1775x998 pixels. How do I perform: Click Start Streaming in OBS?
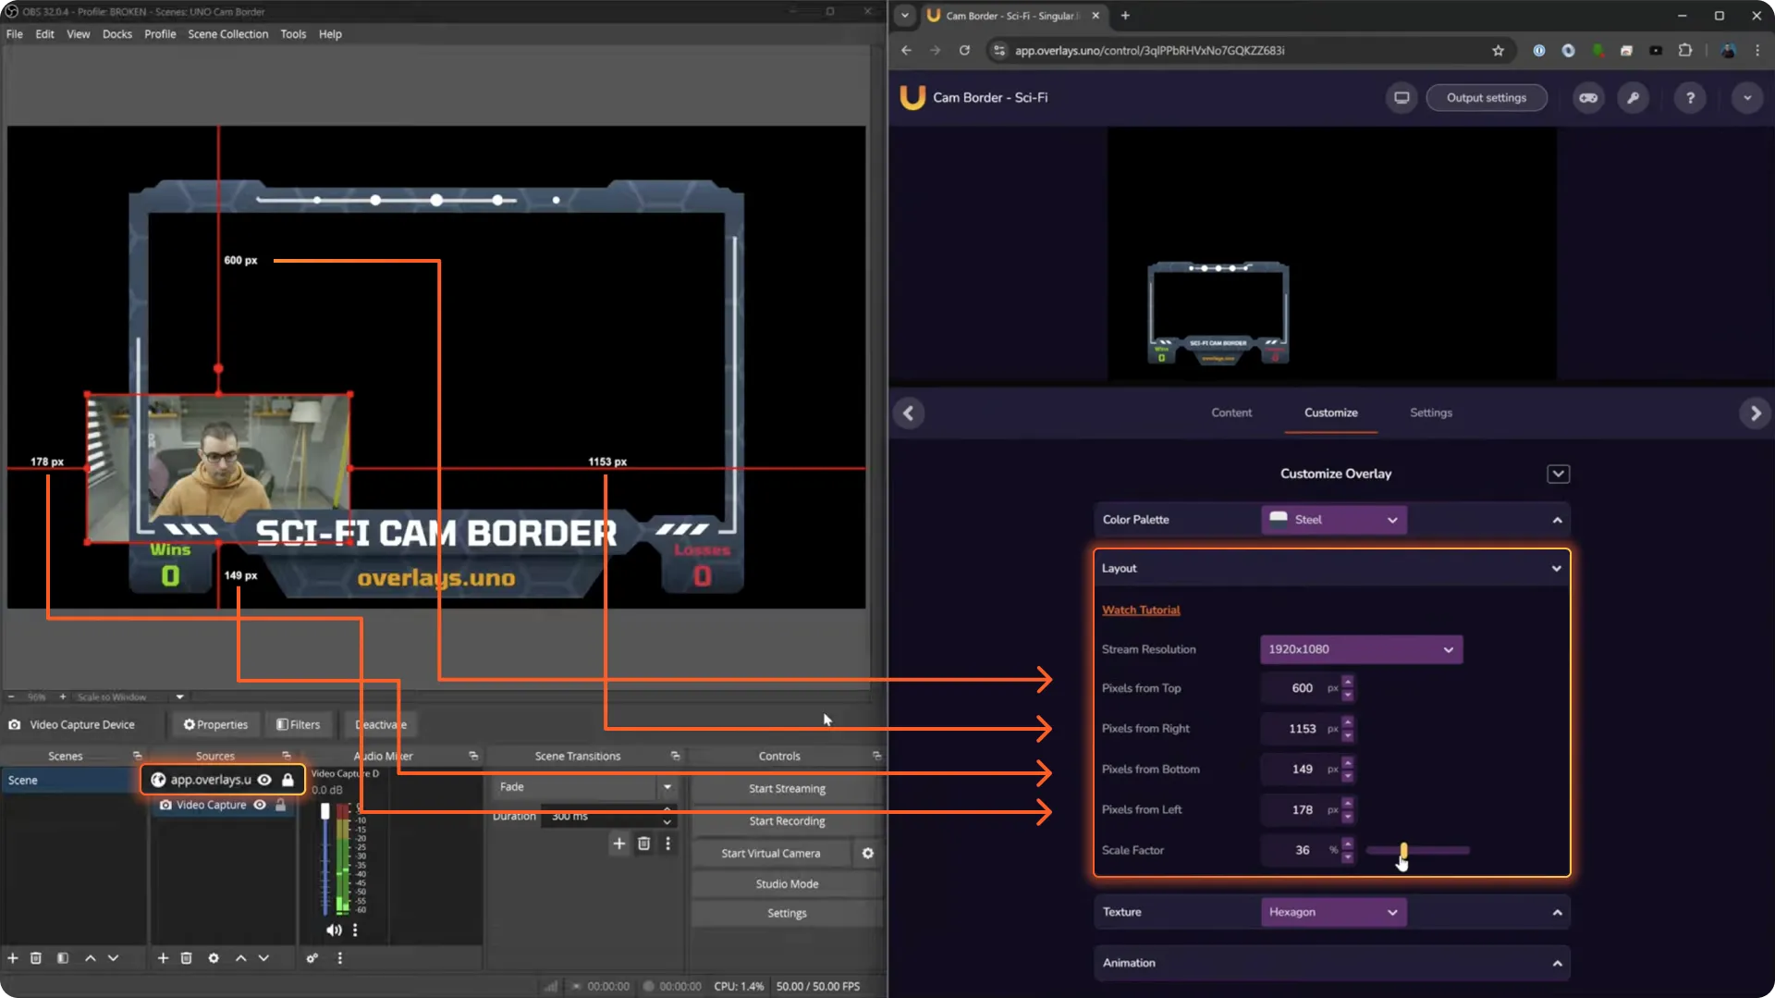[x=787, y=788]
